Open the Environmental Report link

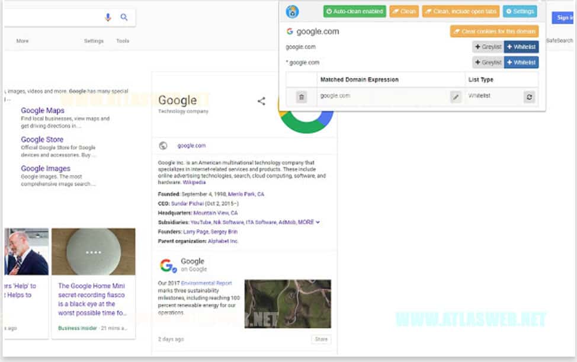tap(206, 283)
